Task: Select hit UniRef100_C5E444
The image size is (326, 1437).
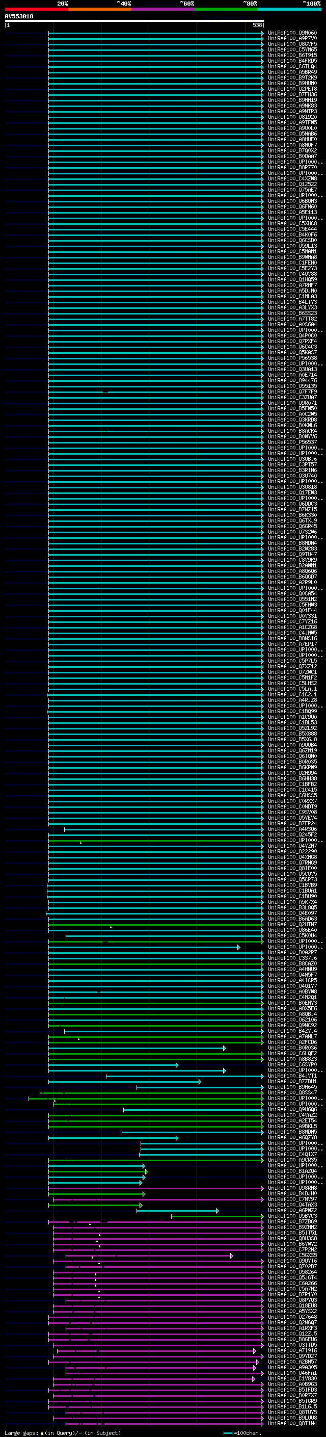Action: click(292, 229)
